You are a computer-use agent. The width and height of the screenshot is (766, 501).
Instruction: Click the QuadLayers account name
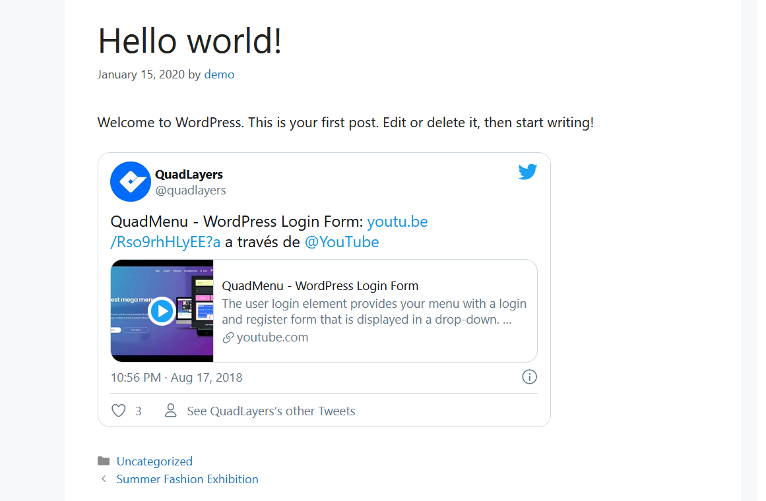point(189,175)
